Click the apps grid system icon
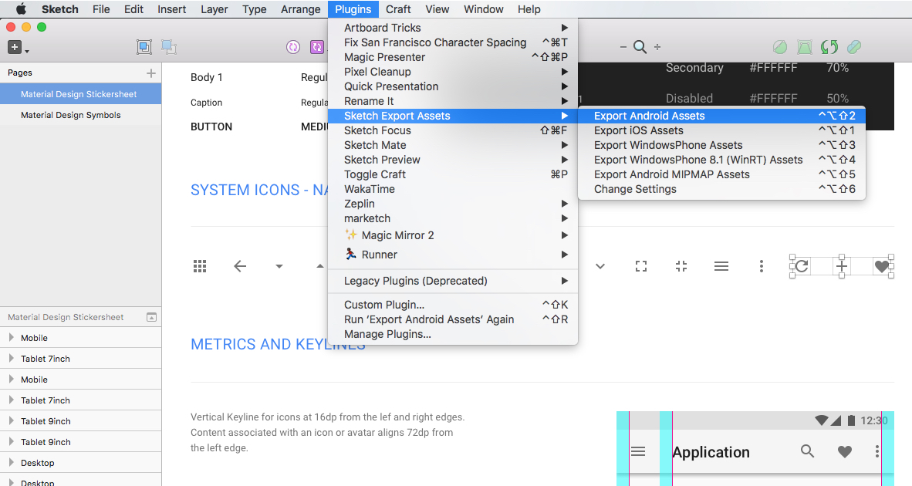Screen dimensions: 912x486 [x=200, y=266]
